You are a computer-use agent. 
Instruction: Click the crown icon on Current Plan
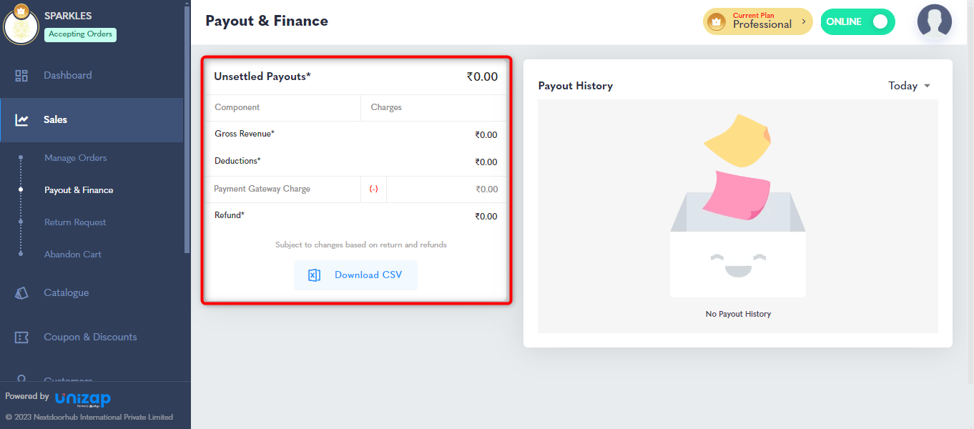click(716, 22)
